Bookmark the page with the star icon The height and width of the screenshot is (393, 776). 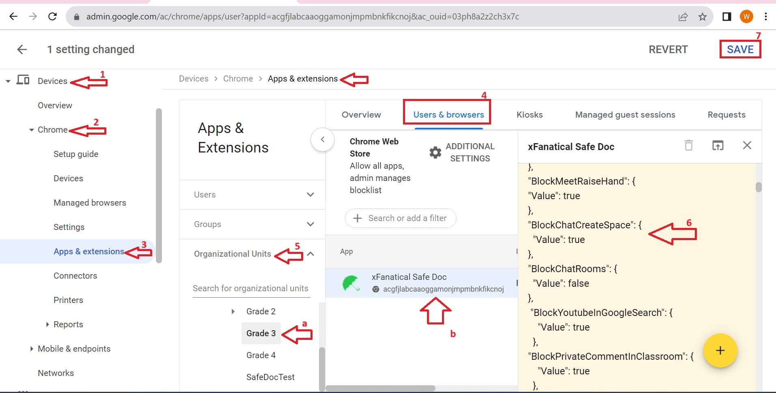tap(702, 17)
